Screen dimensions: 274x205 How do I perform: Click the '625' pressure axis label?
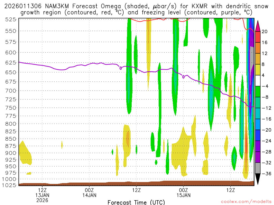(x=11, y=62)
